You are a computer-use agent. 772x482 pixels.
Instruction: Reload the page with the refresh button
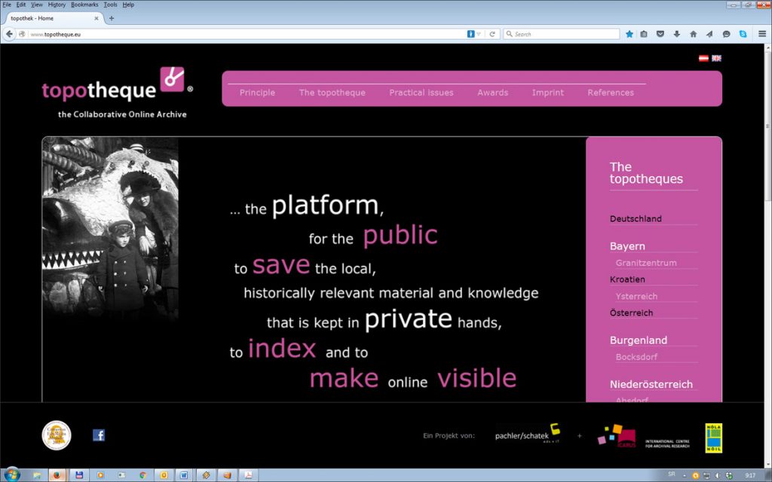click(x=492, y=34)
